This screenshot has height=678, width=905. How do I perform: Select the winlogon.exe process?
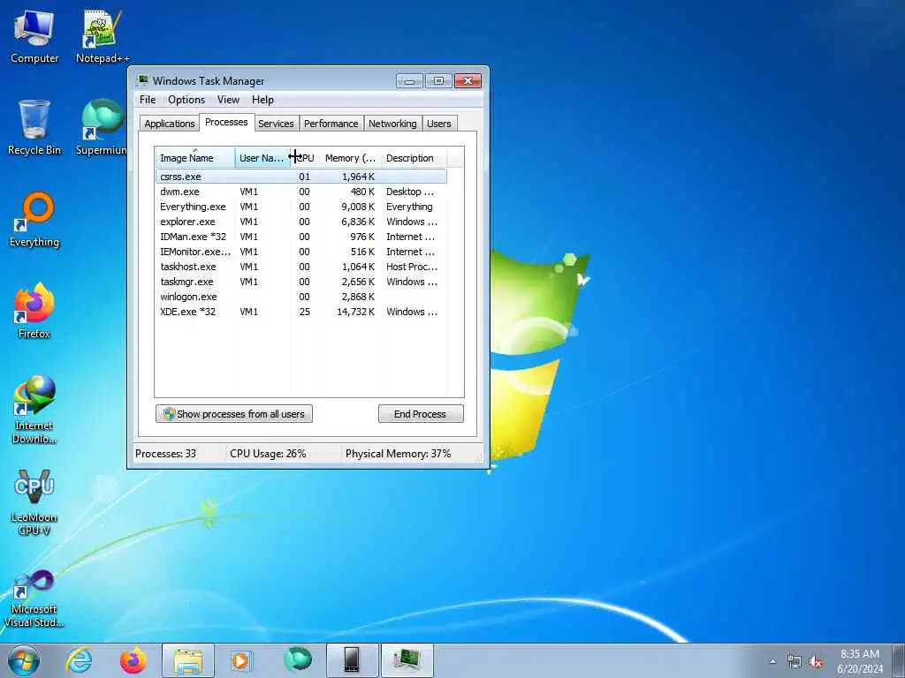(300, 297)
